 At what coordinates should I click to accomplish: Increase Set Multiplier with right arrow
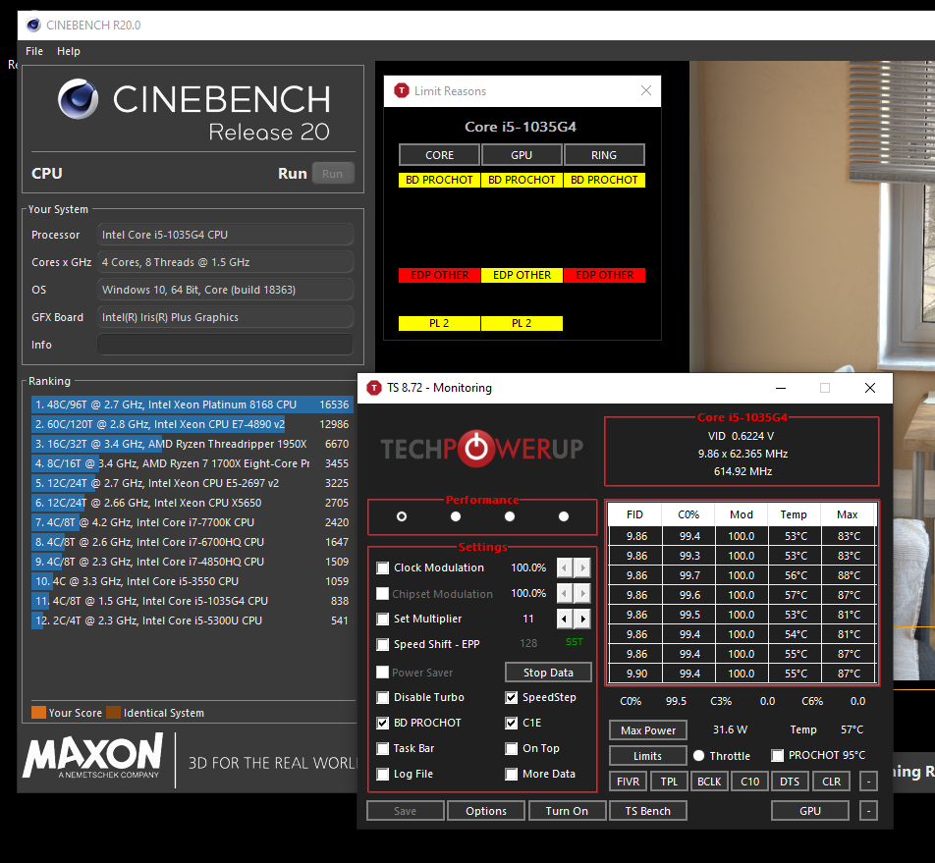click(583, 620)
